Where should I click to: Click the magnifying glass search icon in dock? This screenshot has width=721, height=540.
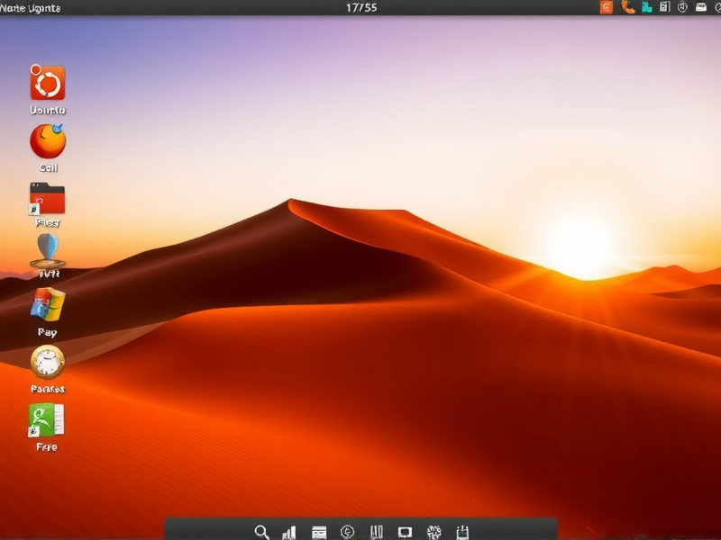click(x=261, y=531)
